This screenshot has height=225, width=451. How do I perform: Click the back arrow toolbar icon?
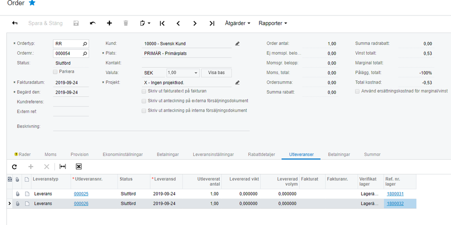(15, 23)
